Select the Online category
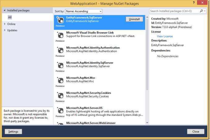This screenshot has height=140, width=210. point(11,24)
